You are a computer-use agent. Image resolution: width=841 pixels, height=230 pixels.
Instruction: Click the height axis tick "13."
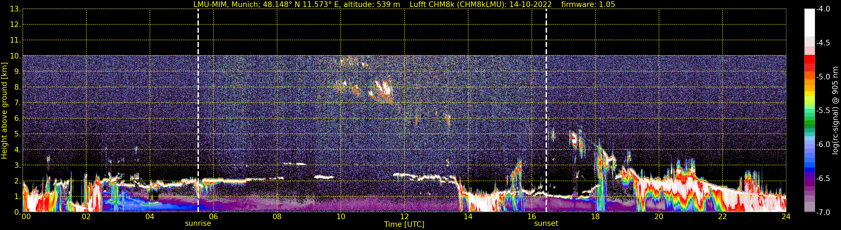click(15, 9)
